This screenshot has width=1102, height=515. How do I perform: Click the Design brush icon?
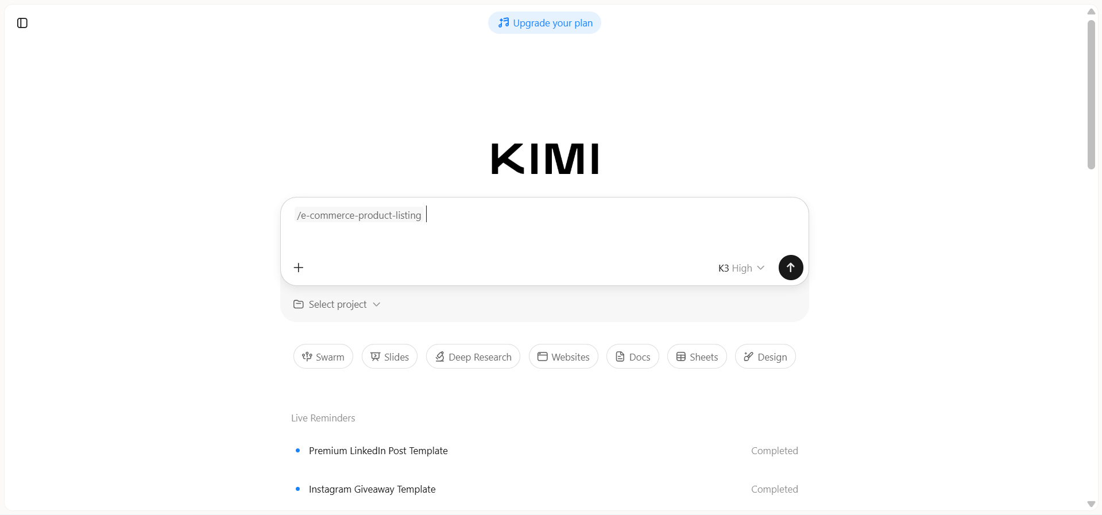coord(749,357)
